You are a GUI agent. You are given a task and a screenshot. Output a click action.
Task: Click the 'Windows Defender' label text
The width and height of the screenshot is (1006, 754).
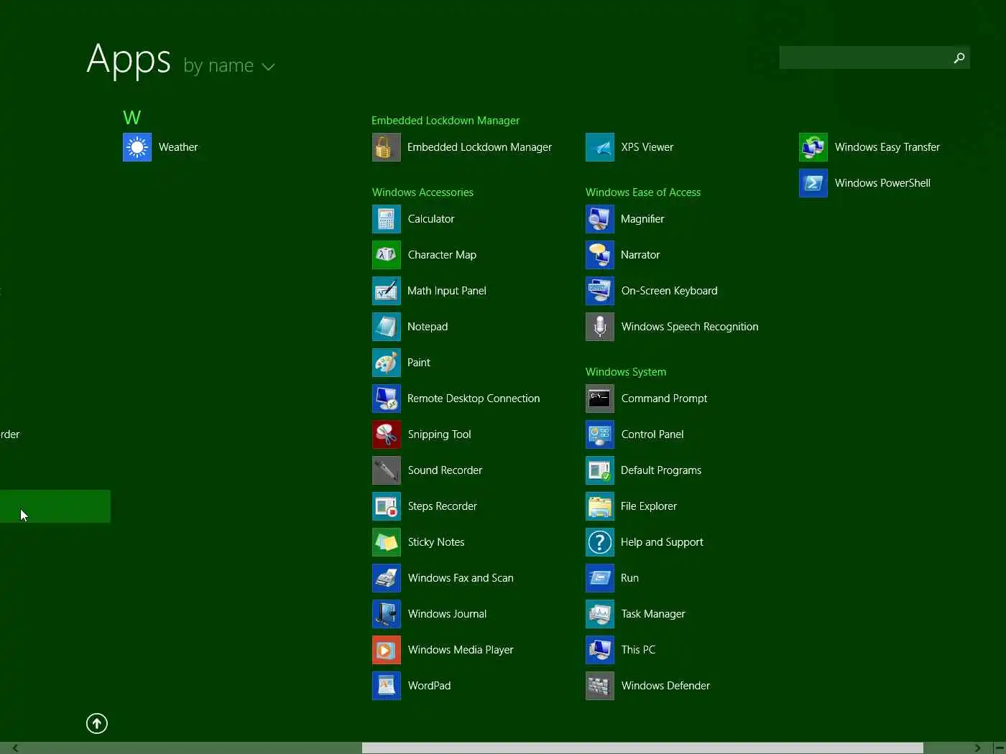point(665,686)
